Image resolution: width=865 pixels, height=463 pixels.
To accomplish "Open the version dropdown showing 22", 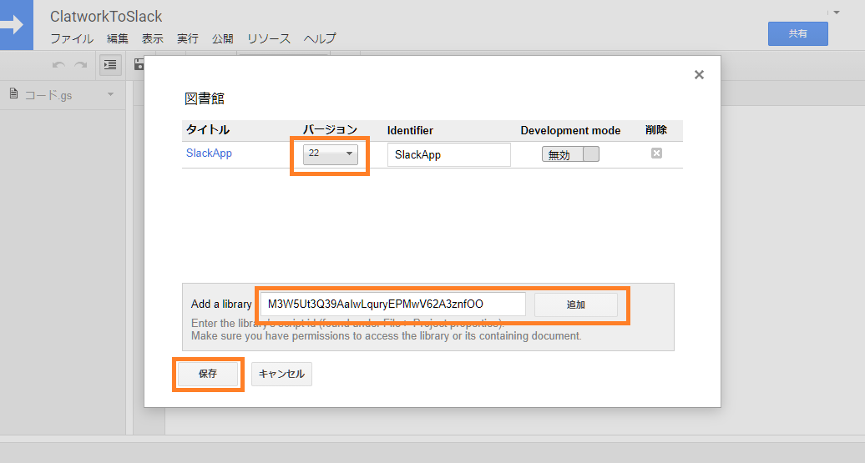I will (x=330, y=153).
